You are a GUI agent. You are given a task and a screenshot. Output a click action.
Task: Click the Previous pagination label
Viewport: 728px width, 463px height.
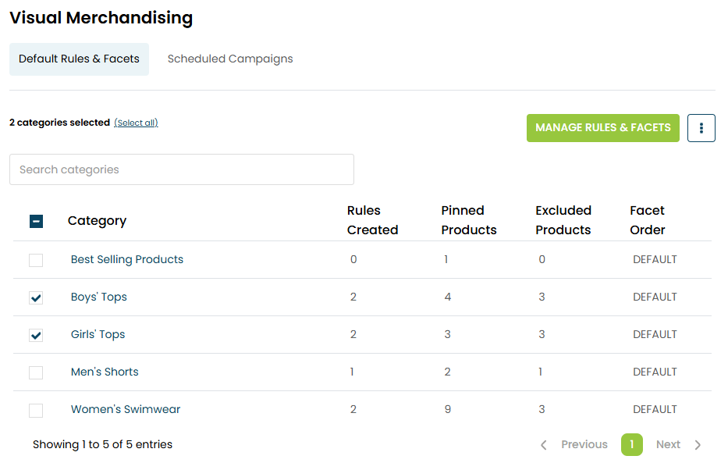[584, 445]
